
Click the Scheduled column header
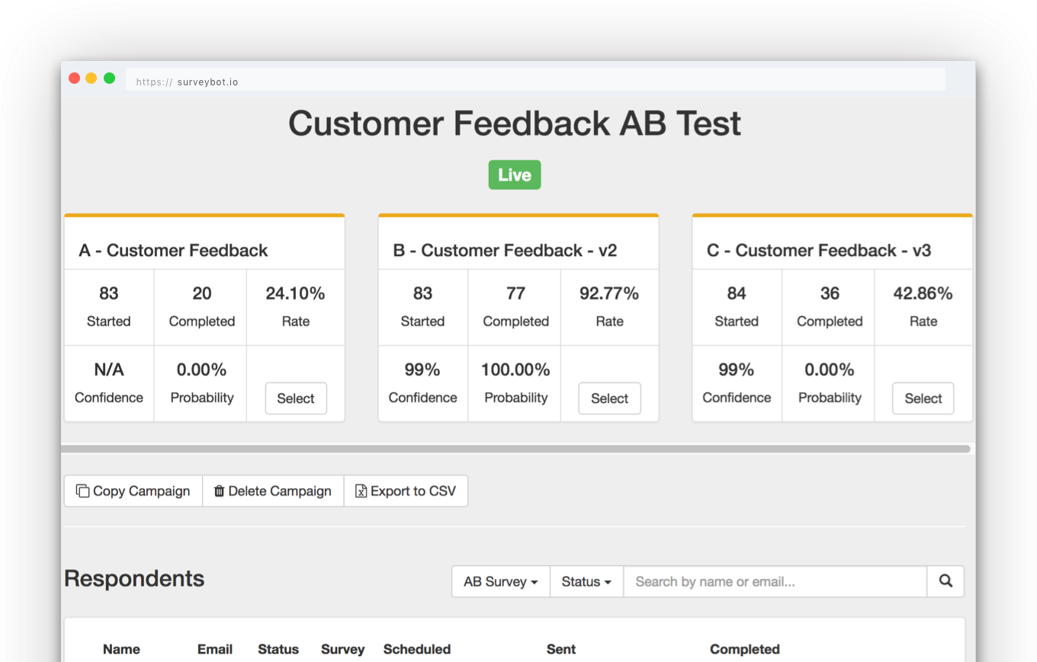416,649
